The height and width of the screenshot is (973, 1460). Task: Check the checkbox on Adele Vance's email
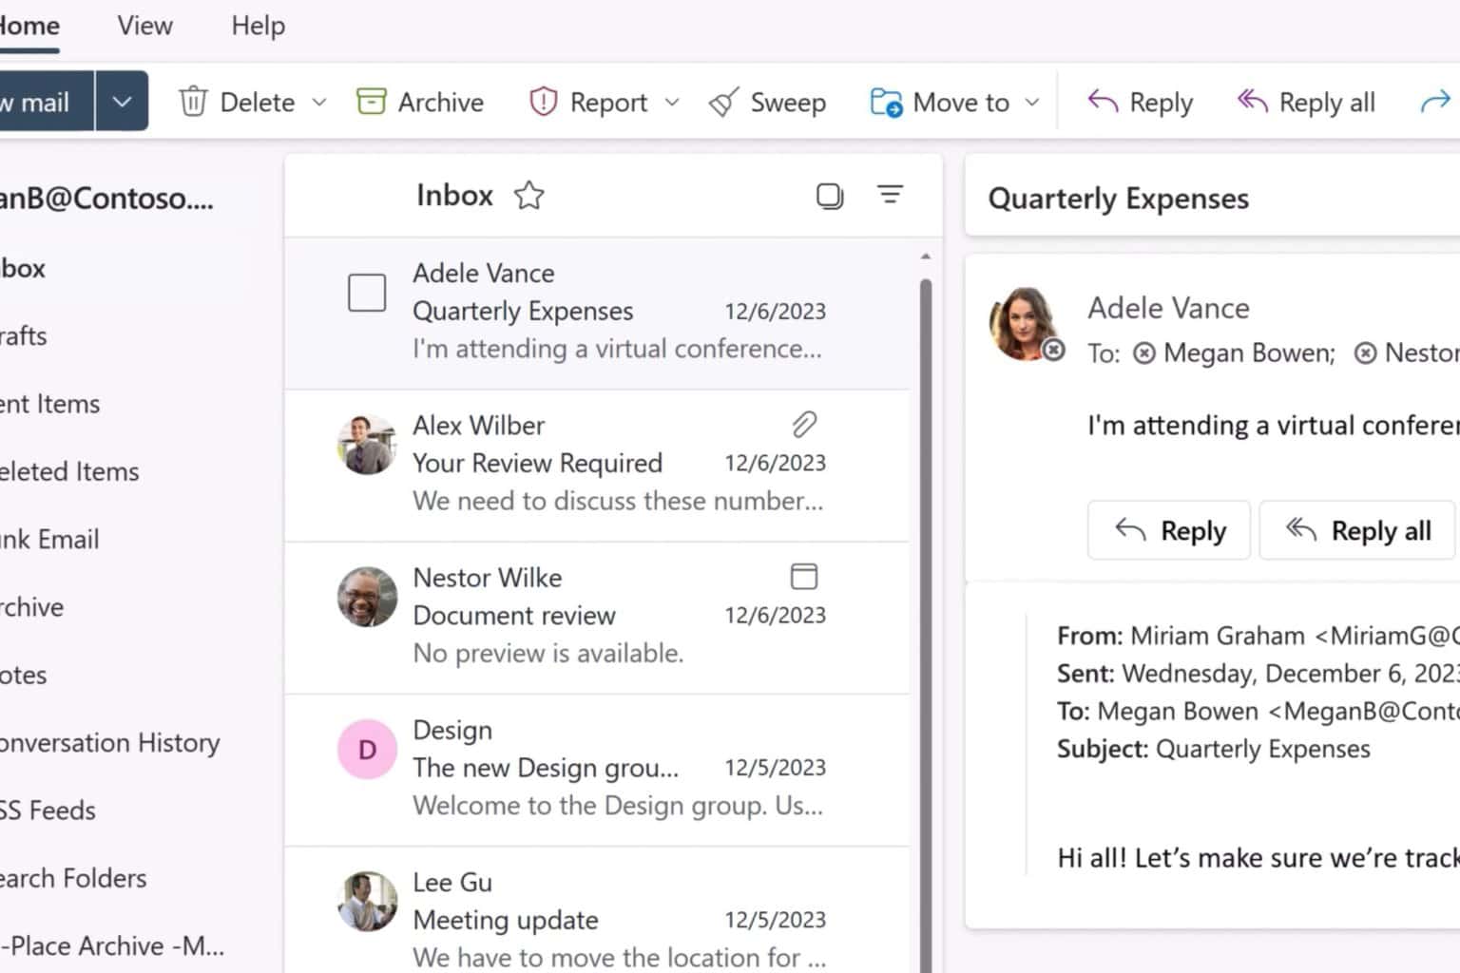pyautogui.click(x=367, y=293)
